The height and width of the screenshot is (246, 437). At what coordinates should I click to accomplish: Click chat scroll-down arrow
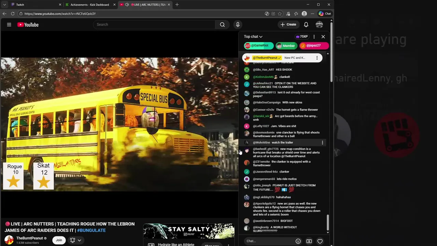click(328, 233)
